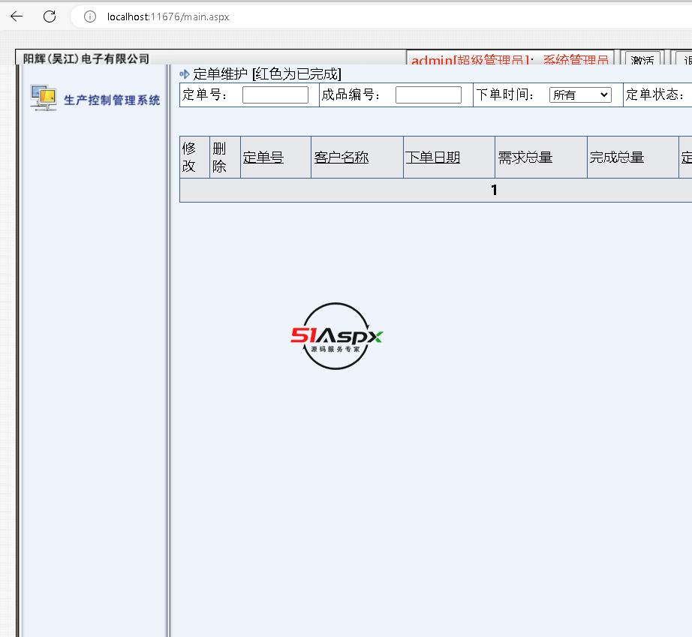Select page 1 in the pager row
This screenshot has width=692, height=637.
pyautogui.click(x=494, y=190)
